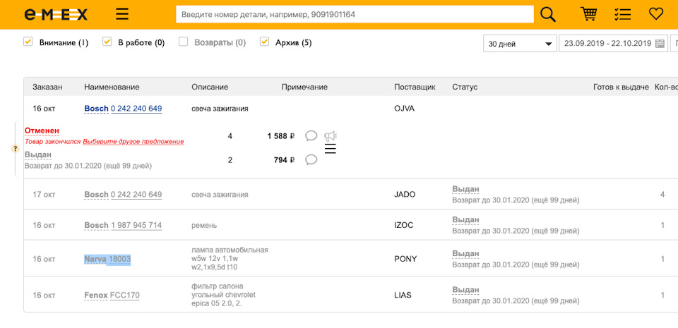Click "Выберите другое предложение" link
The image size is (678, 328).
(x=133, y=142)
